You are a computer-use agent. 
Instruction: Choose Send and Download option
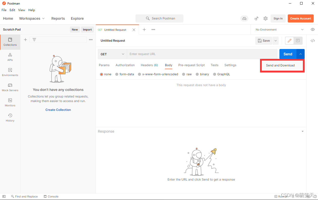click(280, 65)
